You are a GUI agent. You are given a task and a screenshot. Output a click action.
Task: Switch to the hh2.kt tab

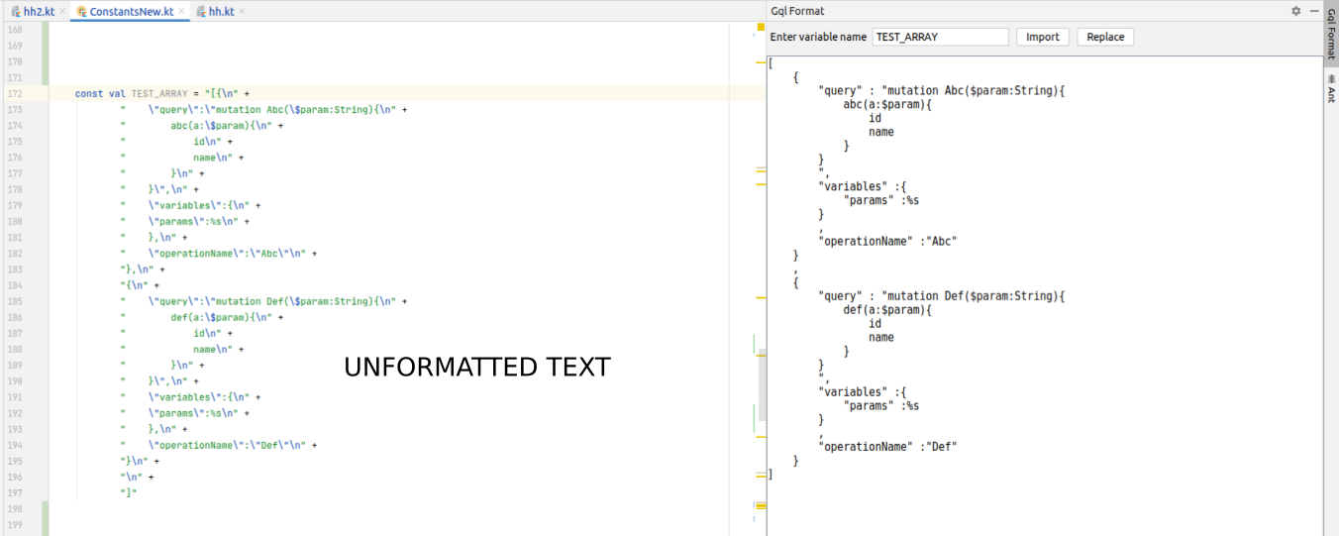[x=39, y=11]
